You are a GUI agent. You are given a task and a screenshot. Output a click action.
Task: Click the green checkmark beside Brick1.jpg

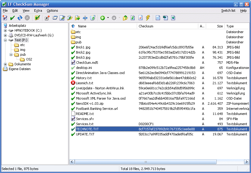(x=73, y=47)
